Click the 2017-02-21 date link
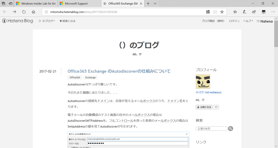The image size is (278, 148). tap(48, 72)
